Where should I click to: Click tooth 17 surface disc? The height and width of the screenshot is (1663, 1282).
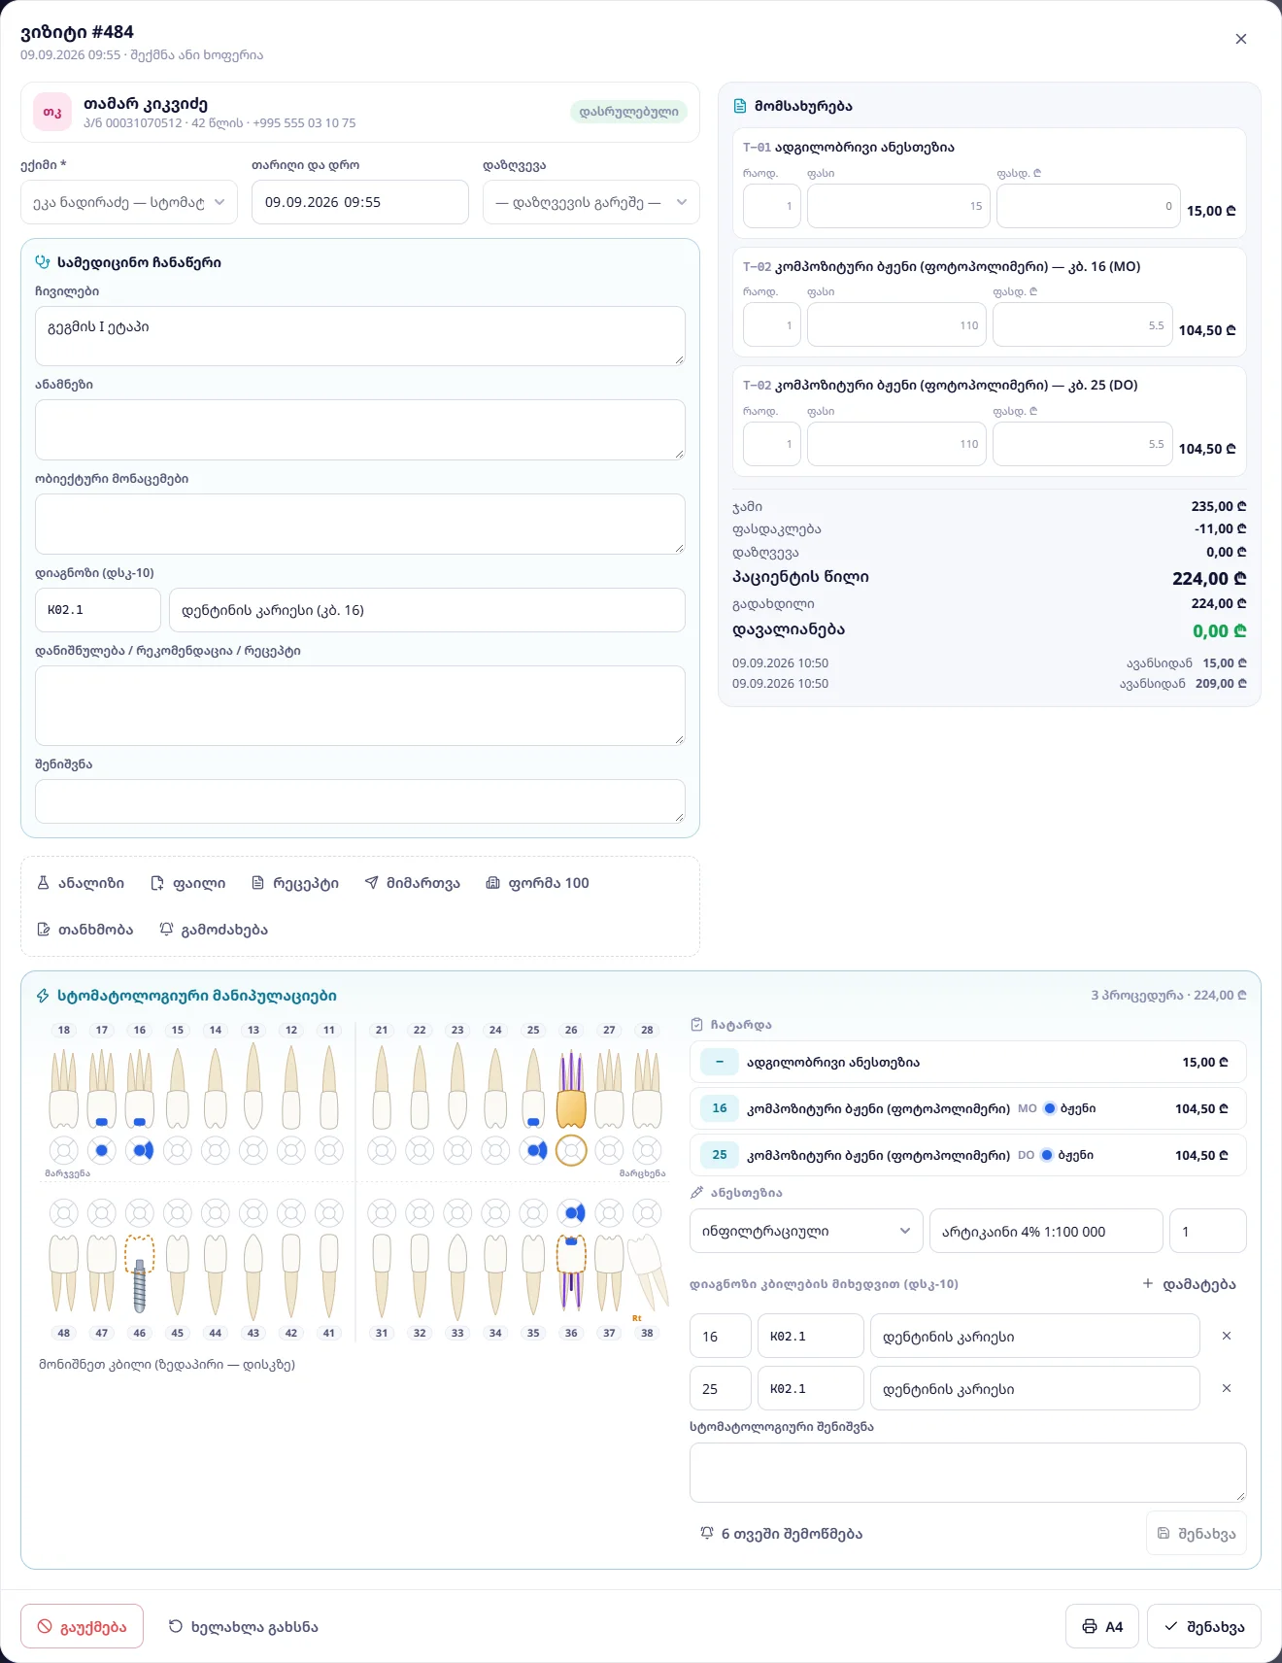(x=102, y=1151)
